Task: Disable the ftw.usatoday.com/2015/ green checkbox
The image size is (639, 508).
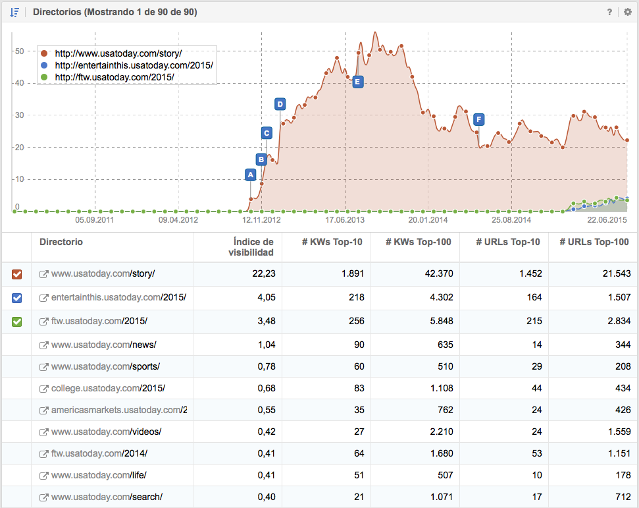Action: [x=17, y=322]
